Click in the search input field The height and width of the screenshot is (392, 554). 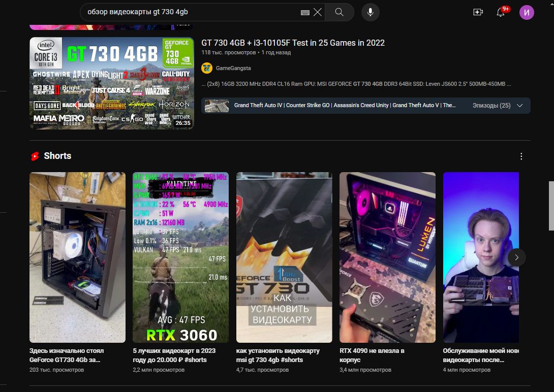pos(193,12)
